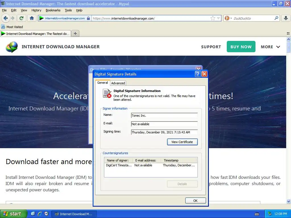Reload the page with refresh icon
The image size is (291, 218).
pos(22,18)
